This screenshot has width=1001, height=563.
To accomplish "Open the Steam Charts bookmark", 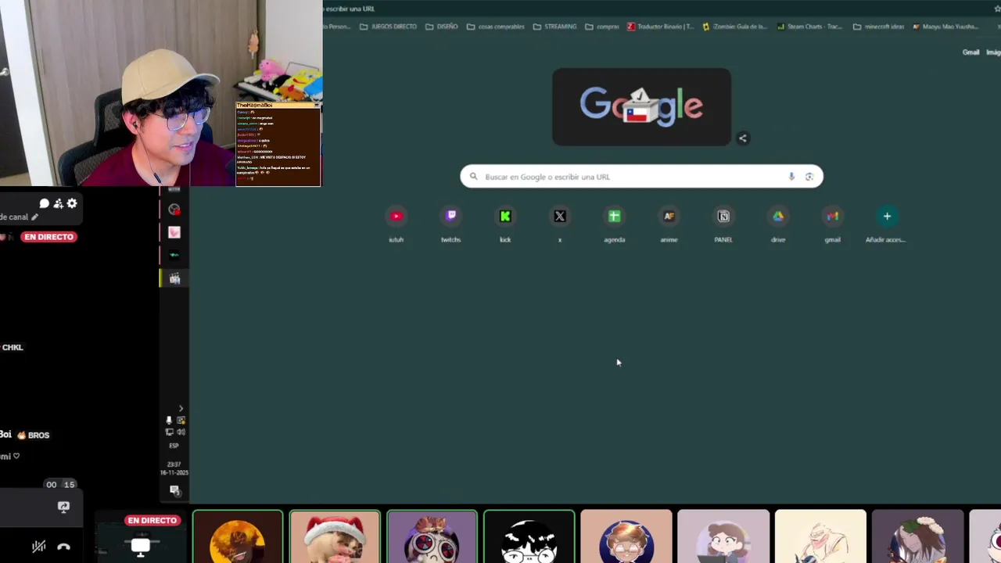I will (809, 27).
